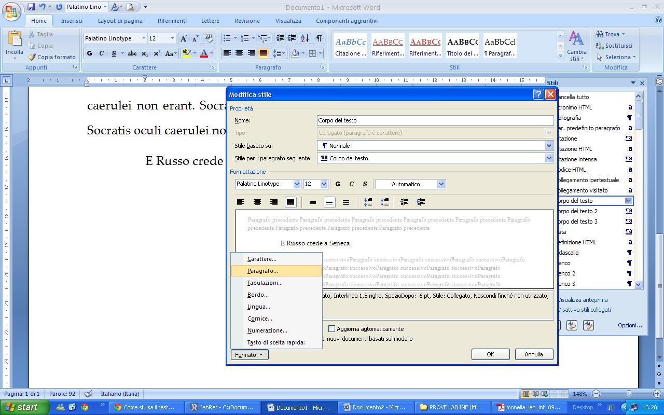
Task: Click Opzioni... link in Stili pane
Action: [x=630, y=325]
